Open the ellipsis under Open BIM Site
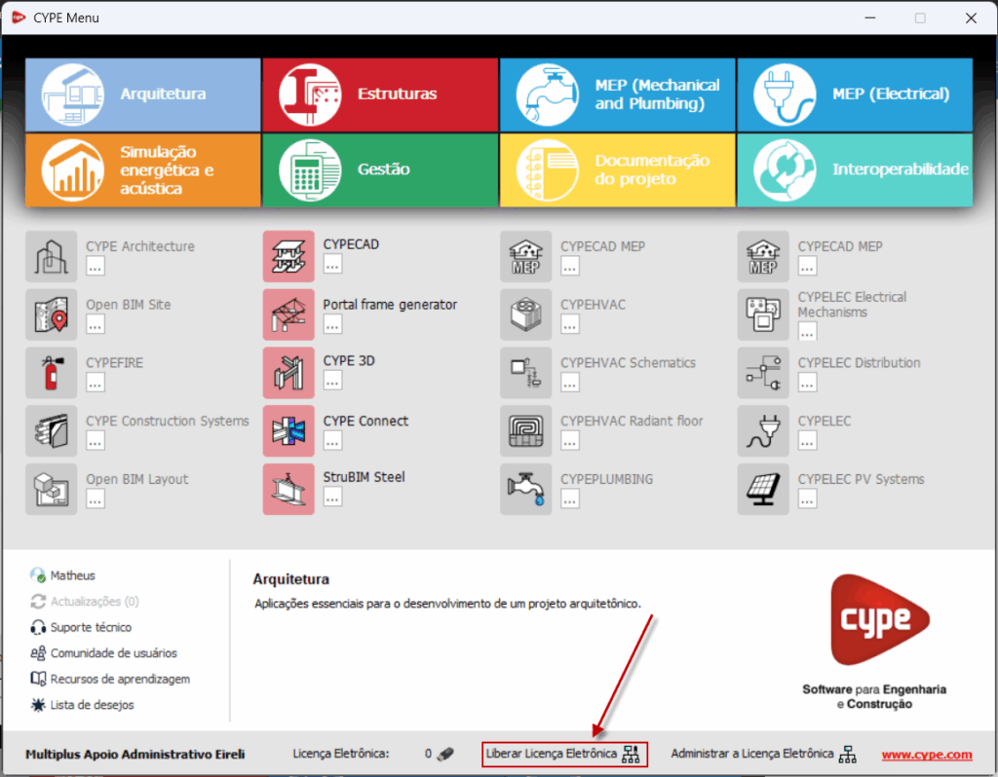Screen dimensions: 998x777 point(96,325)
